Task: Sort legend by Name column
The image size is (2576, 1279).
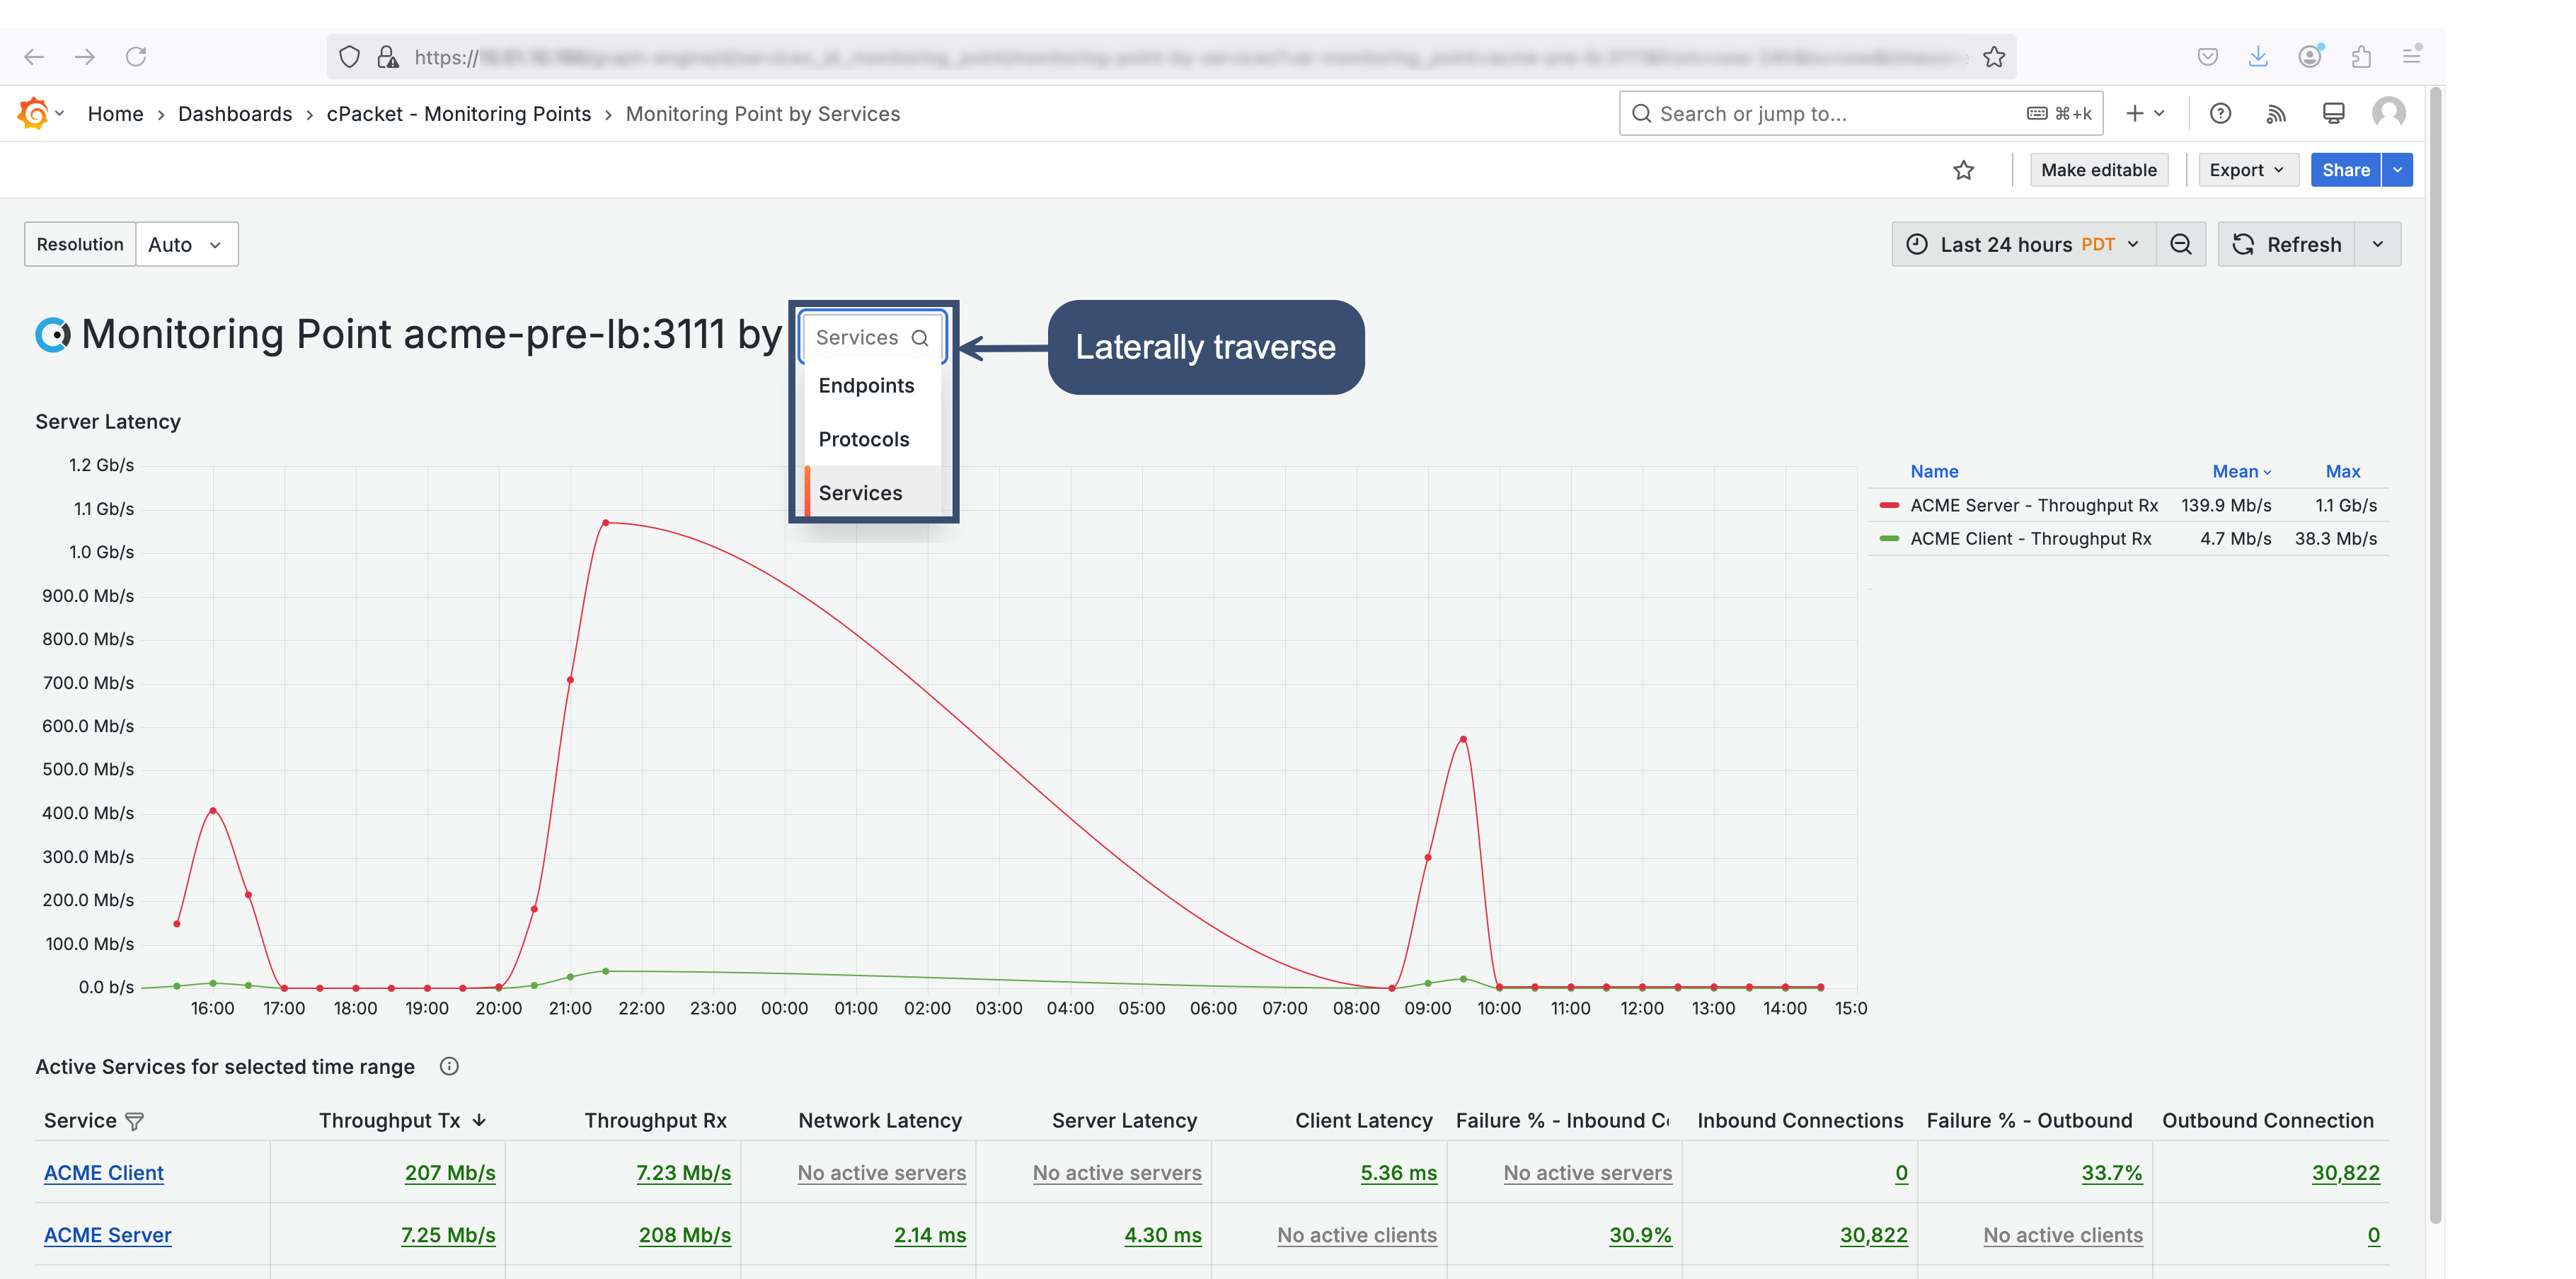Action: pos(1934,472)
